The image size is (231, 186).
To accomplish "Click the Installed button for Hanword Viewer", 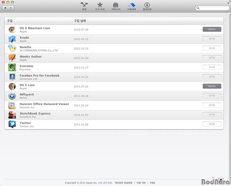I will [212, 105].
